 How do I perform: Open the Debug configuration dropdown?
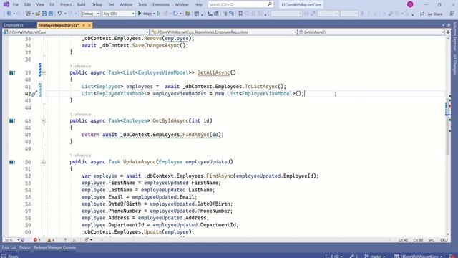click(90, 14)
